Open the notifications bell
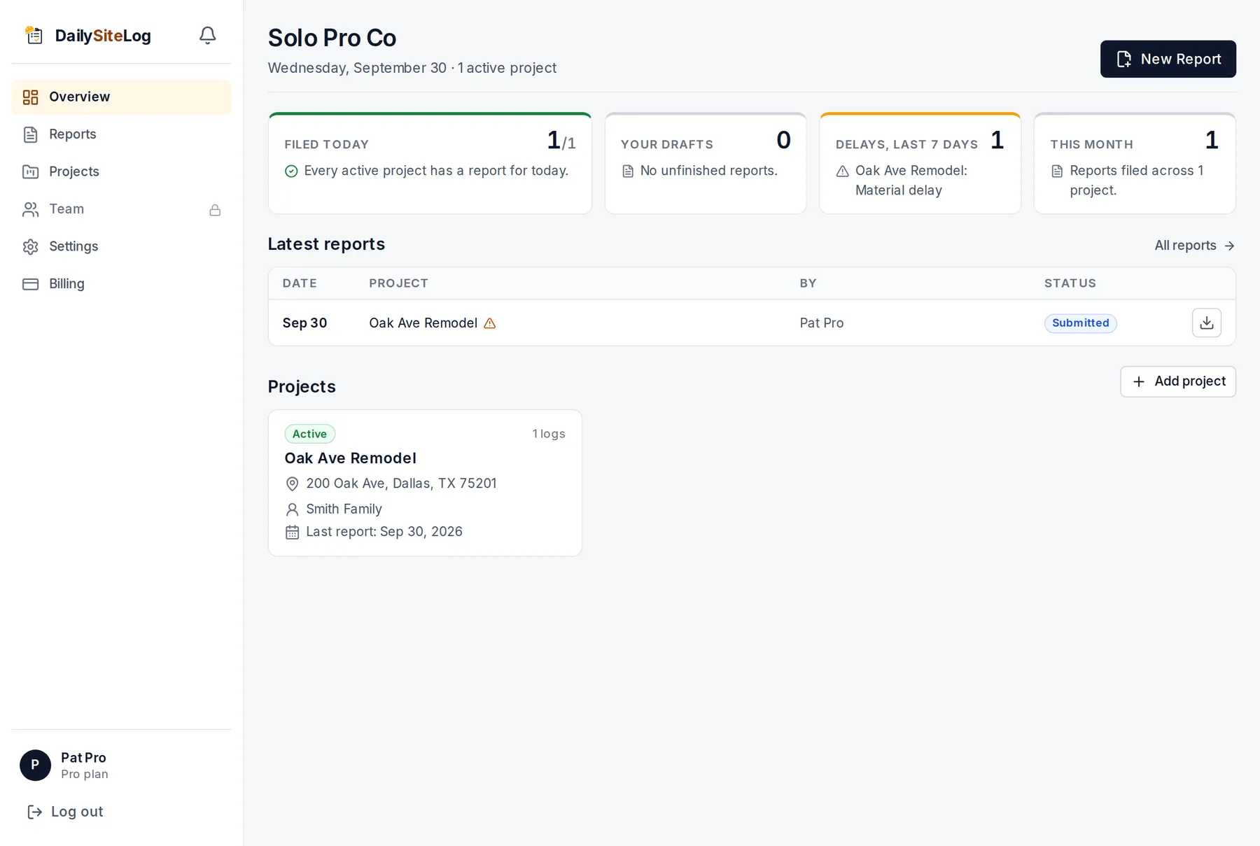Screen dimensions: 1260x846 [x=207, y=35]
